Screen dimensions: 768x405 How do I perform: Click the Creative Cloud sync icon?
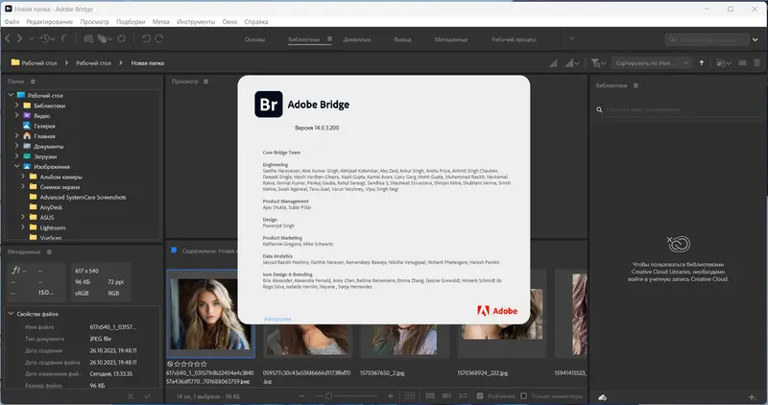point(603,397)
